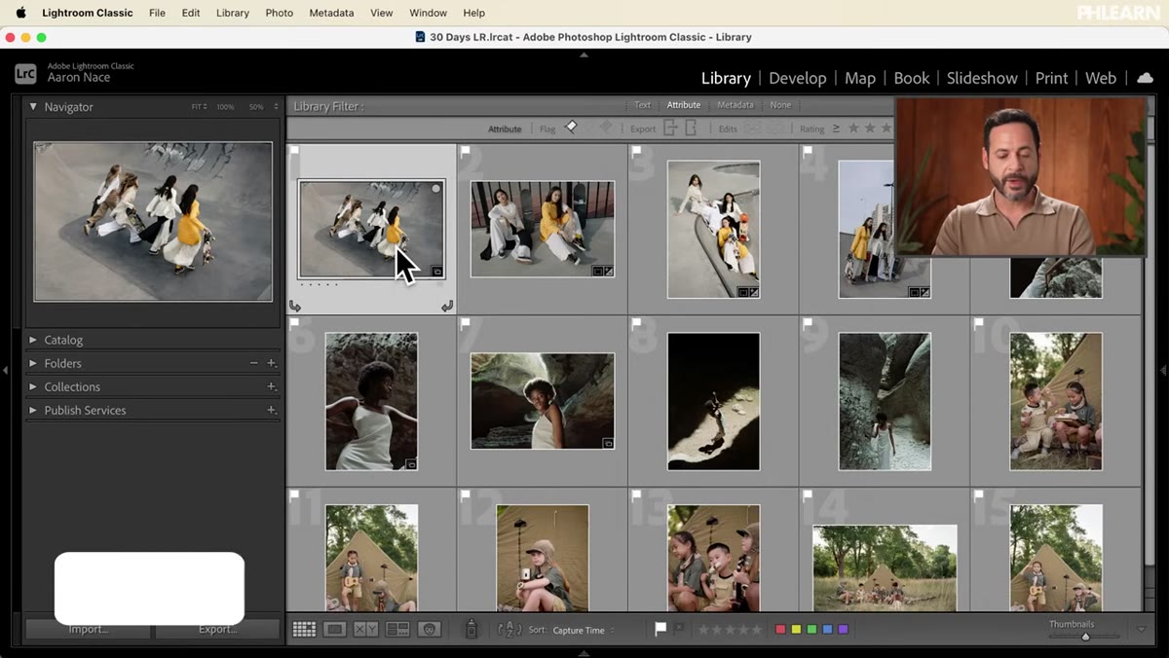Filter by exported photos icon
Image resolution: width=1169 pixels, height=658 pixels.
(670, 128)
